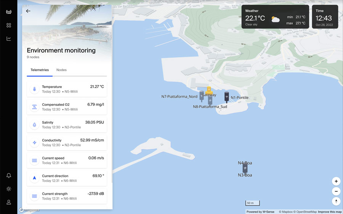Zoom in the map with plus button
The image size is (343, 214).
point(336,181)
